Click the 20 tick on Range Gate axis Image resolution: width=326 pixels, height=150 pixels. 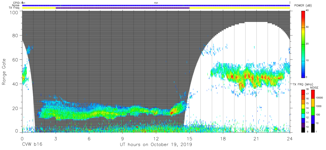[x=15, y=108]
